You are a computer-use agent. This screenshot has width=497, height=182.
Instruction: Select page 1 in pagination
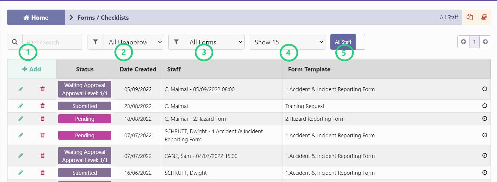coord(474,42)
